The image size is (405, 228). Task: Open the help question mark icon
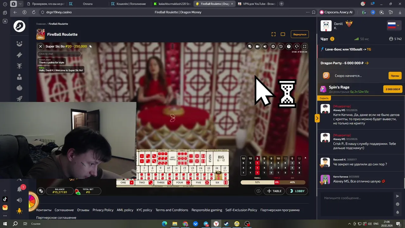point(289,47)
